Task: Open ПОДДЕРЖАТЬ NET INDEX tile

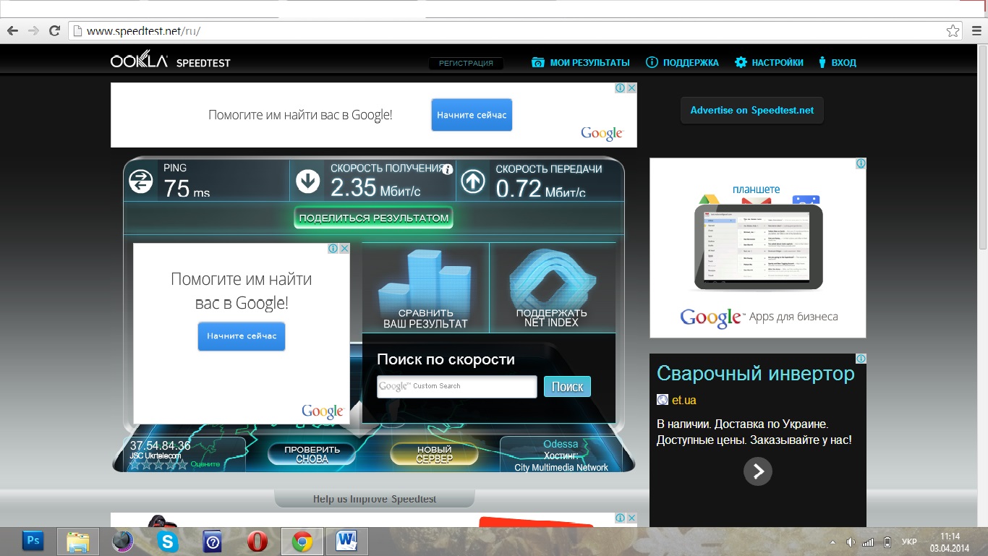Action: click(553, 287)
